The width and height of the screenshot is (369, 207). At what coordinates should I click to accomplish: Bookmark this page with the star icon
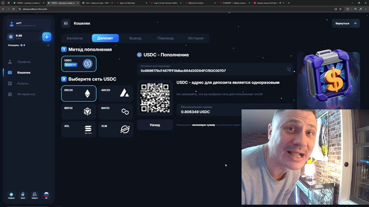pos(340,9)
